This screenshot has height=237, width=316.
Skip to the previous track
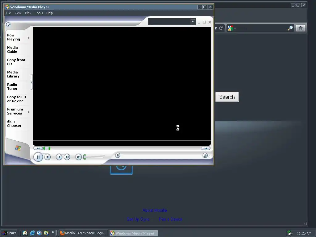[x=59, y=157]
